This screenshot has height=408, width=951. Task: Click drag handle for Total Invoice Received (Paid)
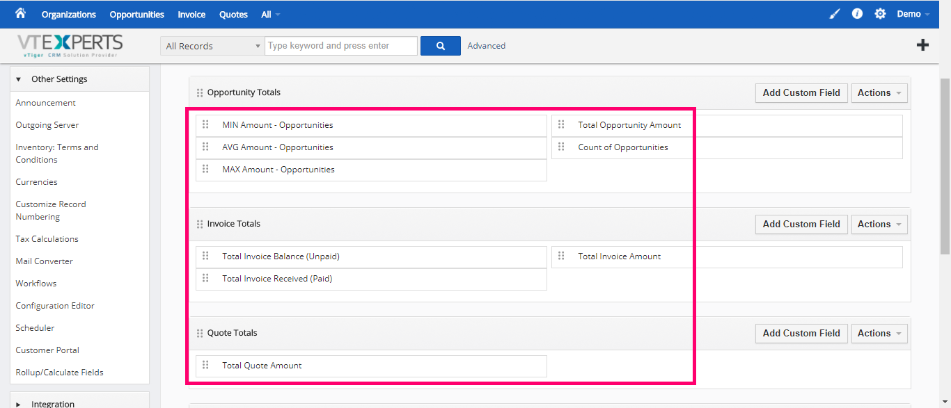tap(205, 278)
